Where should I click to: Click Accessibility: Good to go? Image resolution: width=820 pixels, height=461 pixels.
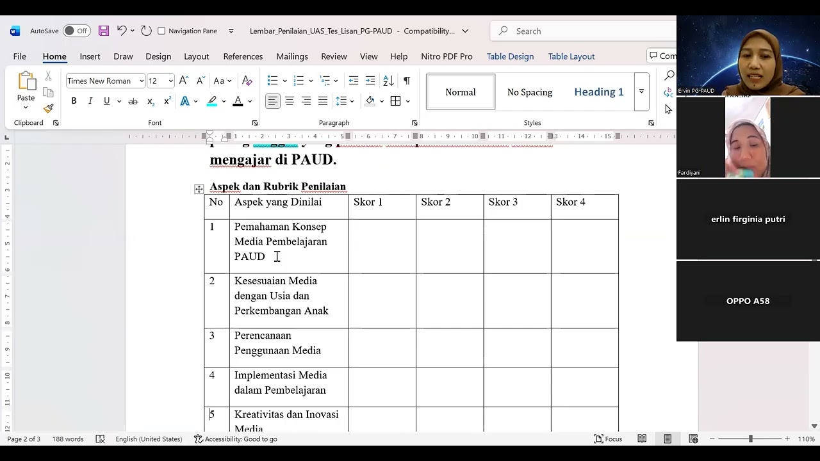coord(236,439)
